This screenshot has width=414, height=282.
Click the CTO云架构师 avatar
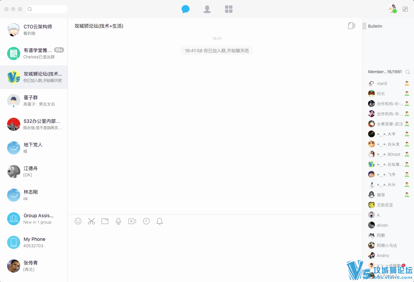(14, 30)
